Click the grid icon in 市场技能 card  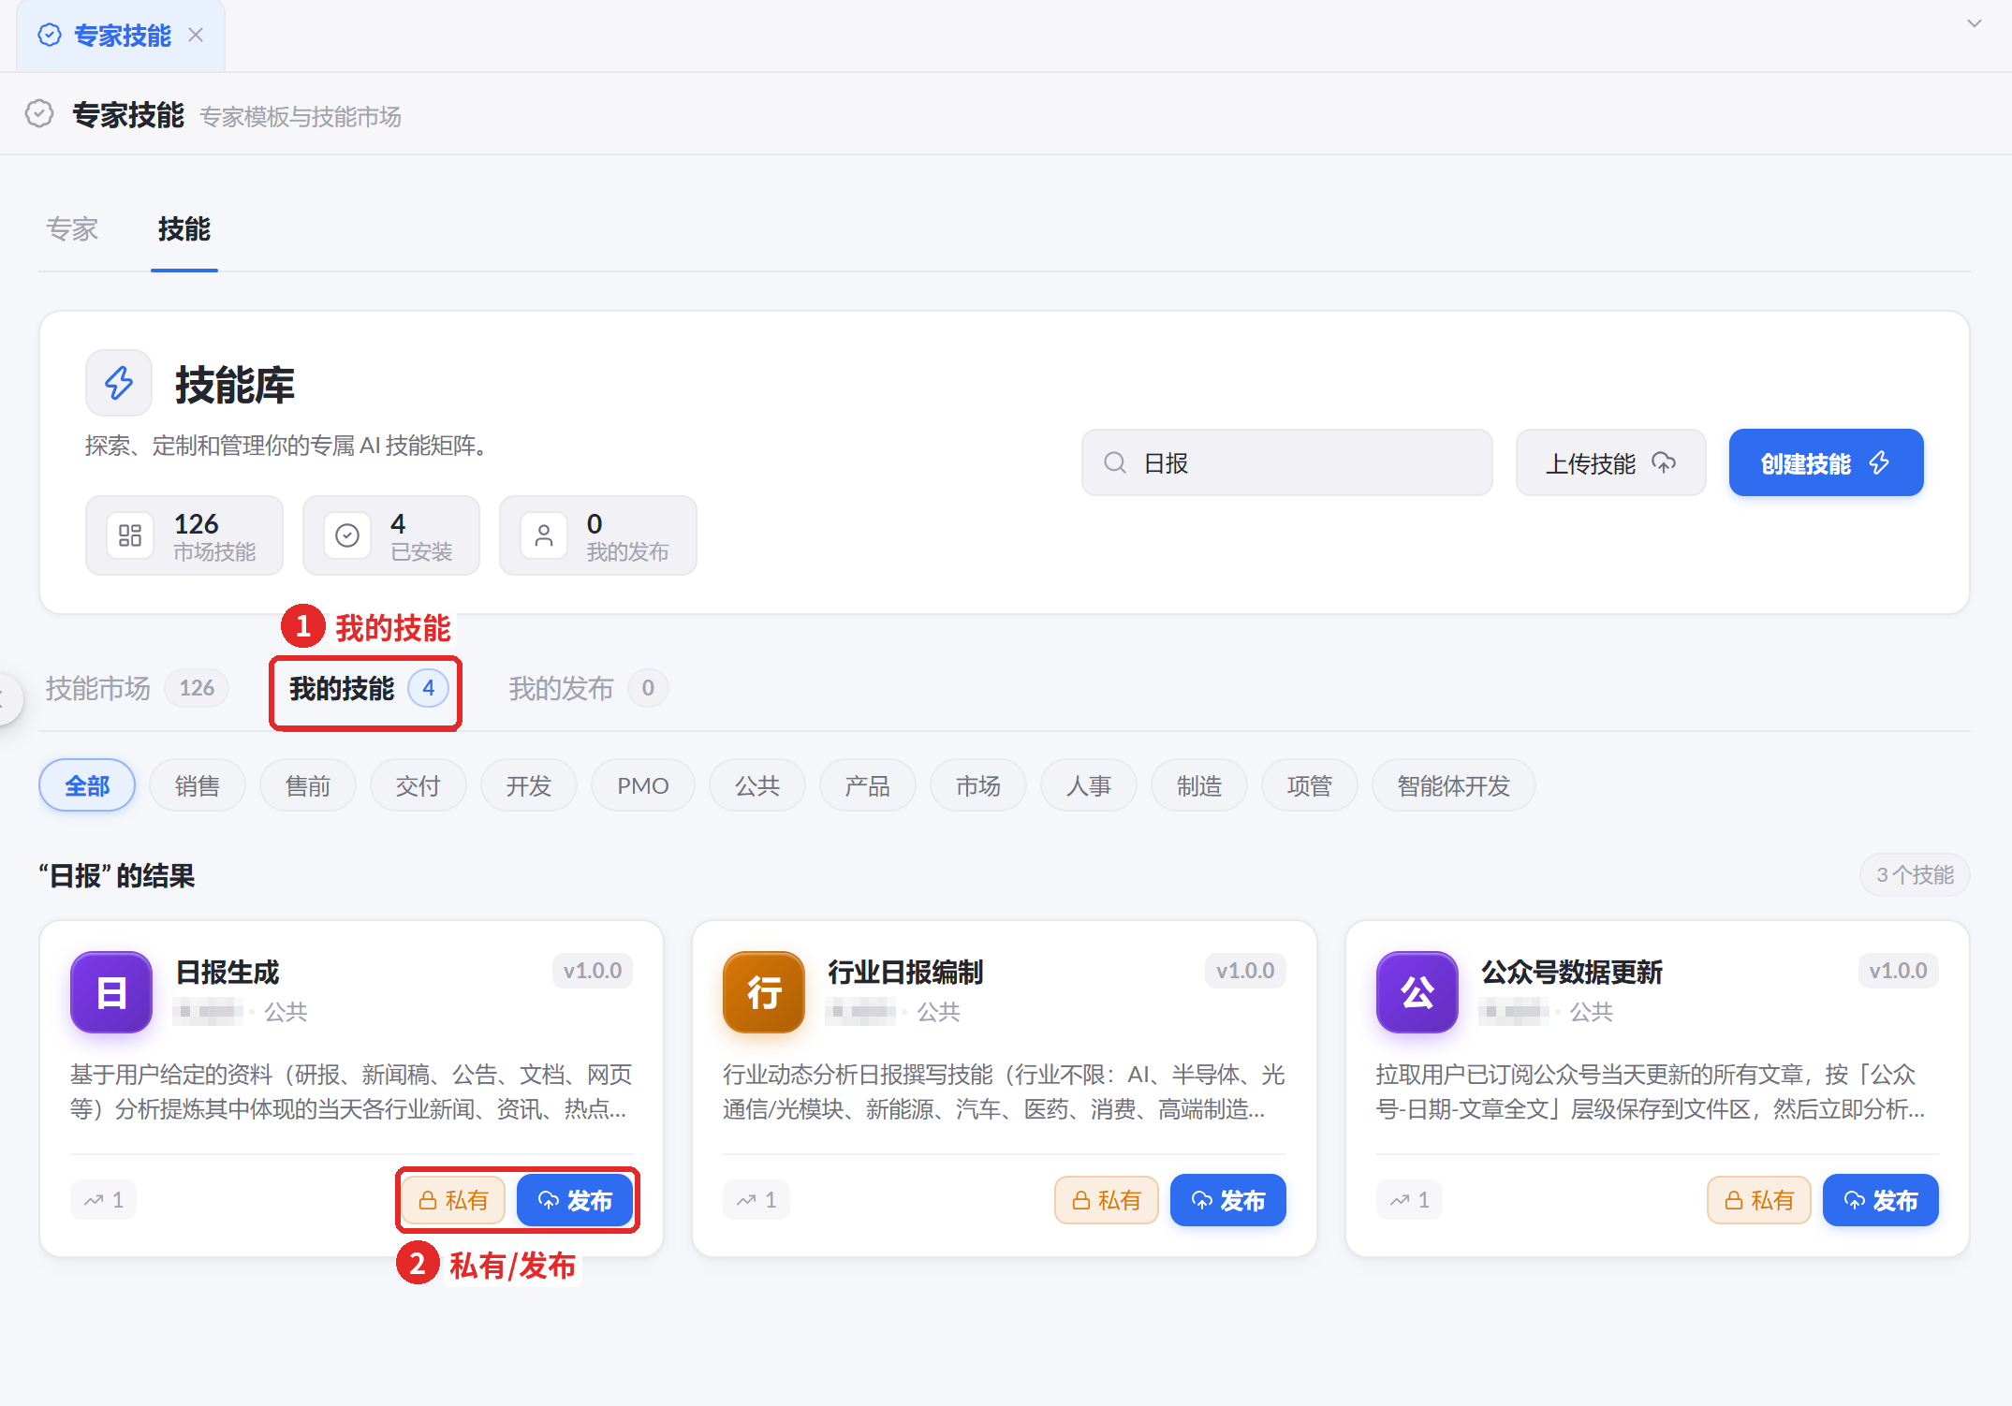coord(130,535)
